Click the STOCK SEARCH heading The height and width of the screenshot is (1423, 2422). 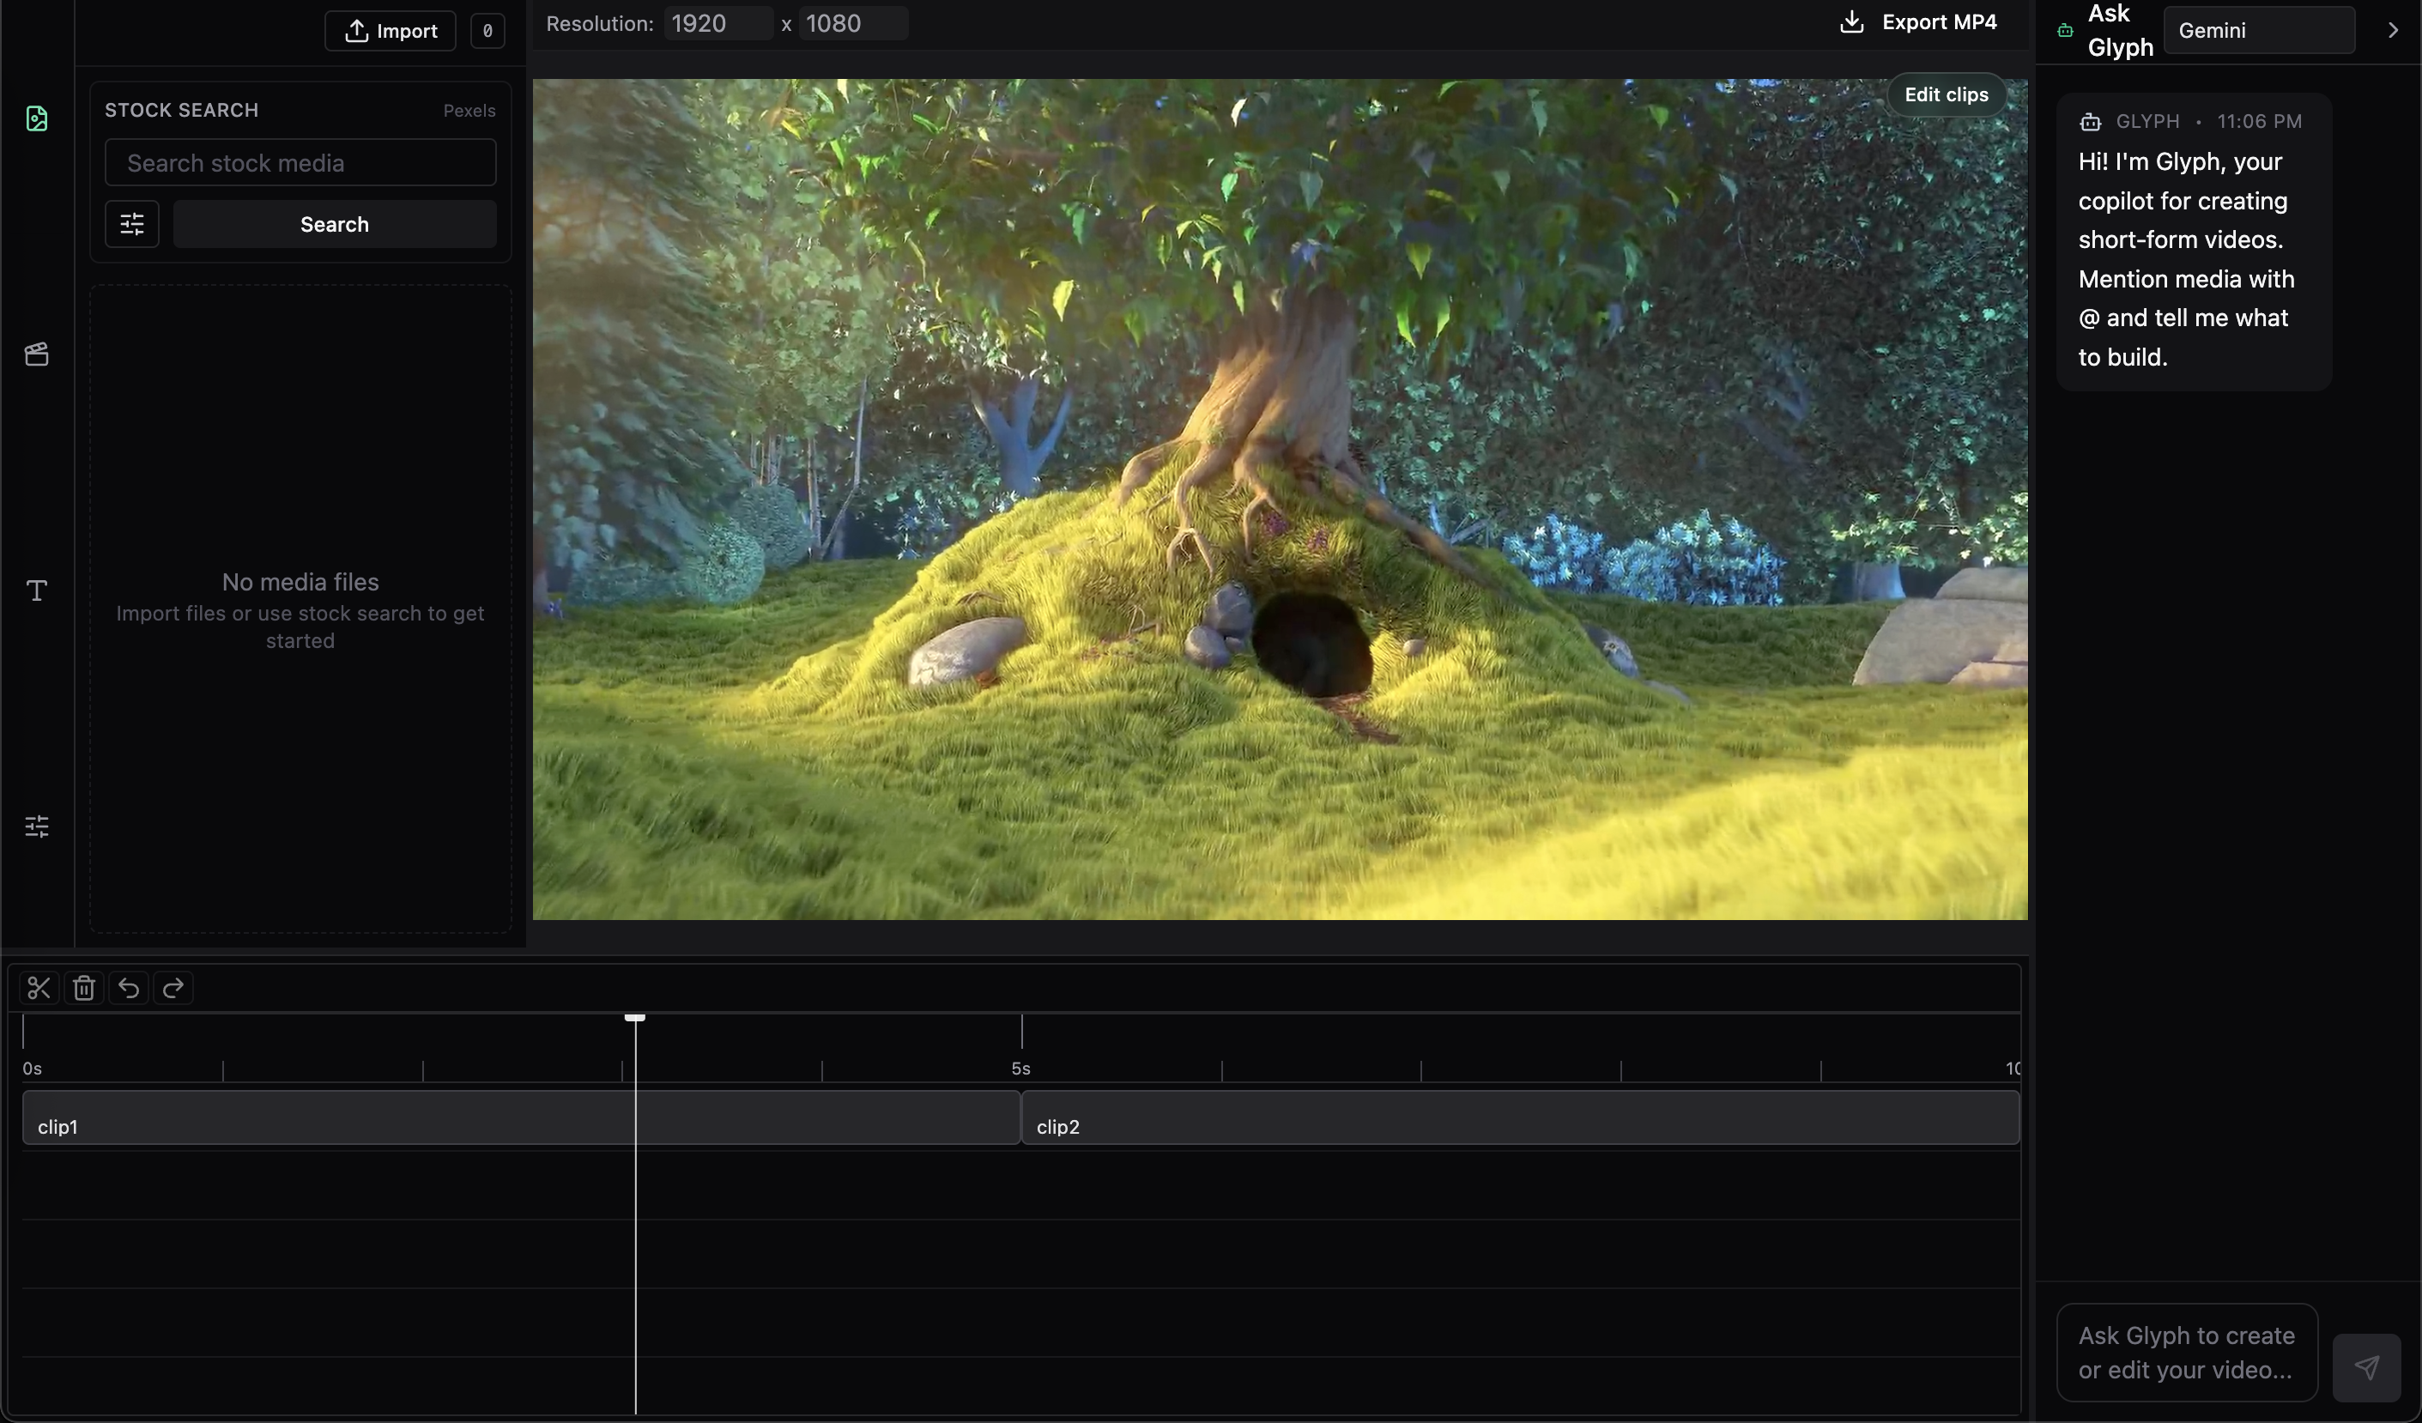point(182,111)
